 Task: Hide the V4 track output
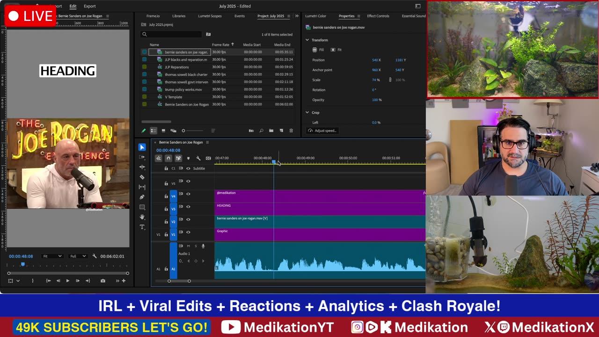(x=188, y=194)
